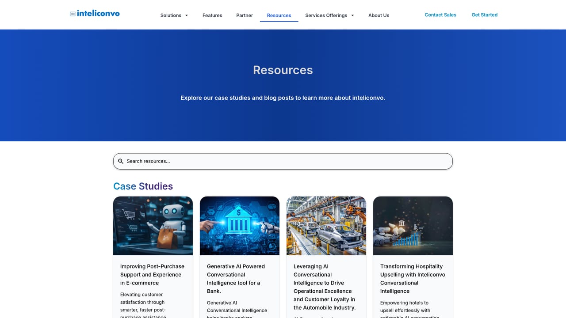This screenshot has height=318, width=566.
Task: Click the 'Case Studies' heading
Action: click(143, 186)
